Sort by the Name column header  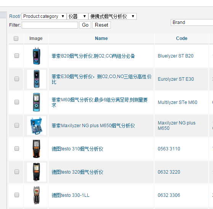click(101, 38)
